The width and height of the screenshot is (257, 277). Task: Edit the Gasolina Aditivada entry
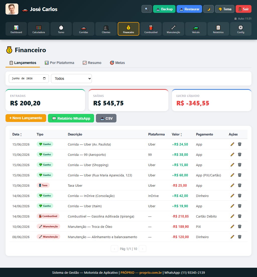coord(232,216)
